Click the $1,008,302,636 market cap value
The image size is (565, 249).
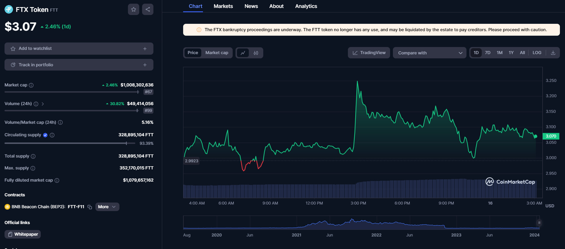pyautogui.click(x=137, y=85)
